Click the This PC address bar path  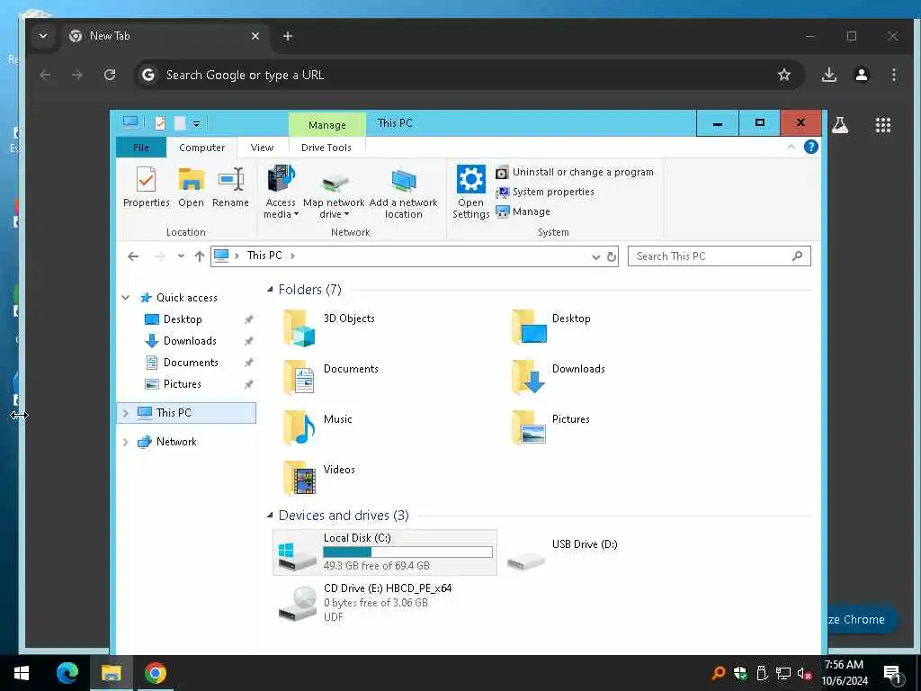(x=264, y=256)
